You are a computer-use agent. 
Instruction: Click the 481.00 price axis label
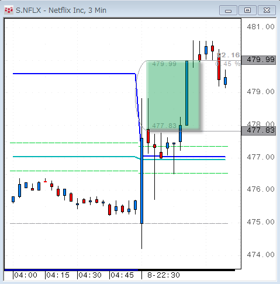pyautogui.click(x=261, y=27)
